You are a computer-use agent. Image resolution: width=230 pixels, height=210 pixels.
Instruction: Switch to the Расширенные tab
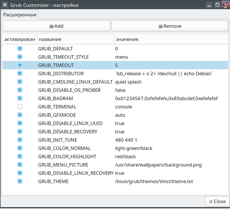(x=20, y=15)
